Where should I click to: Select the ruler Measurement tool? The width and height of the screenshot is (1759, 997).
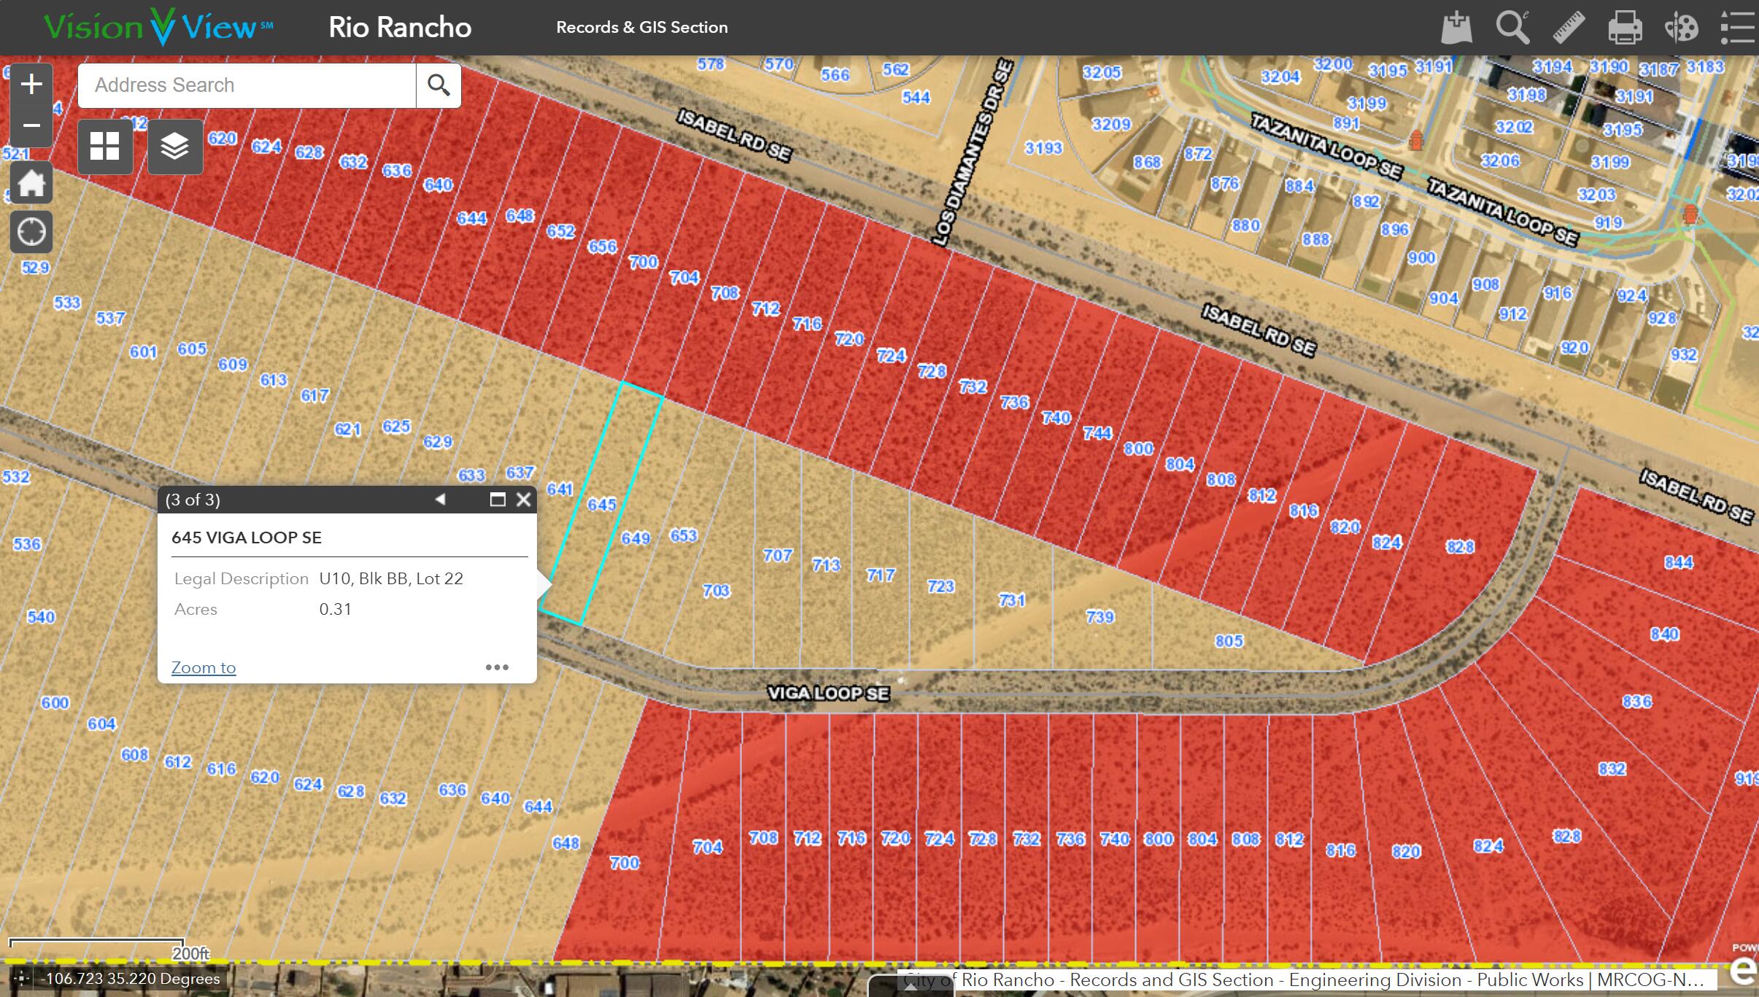pyautogui.click(x=1569, y=28)
